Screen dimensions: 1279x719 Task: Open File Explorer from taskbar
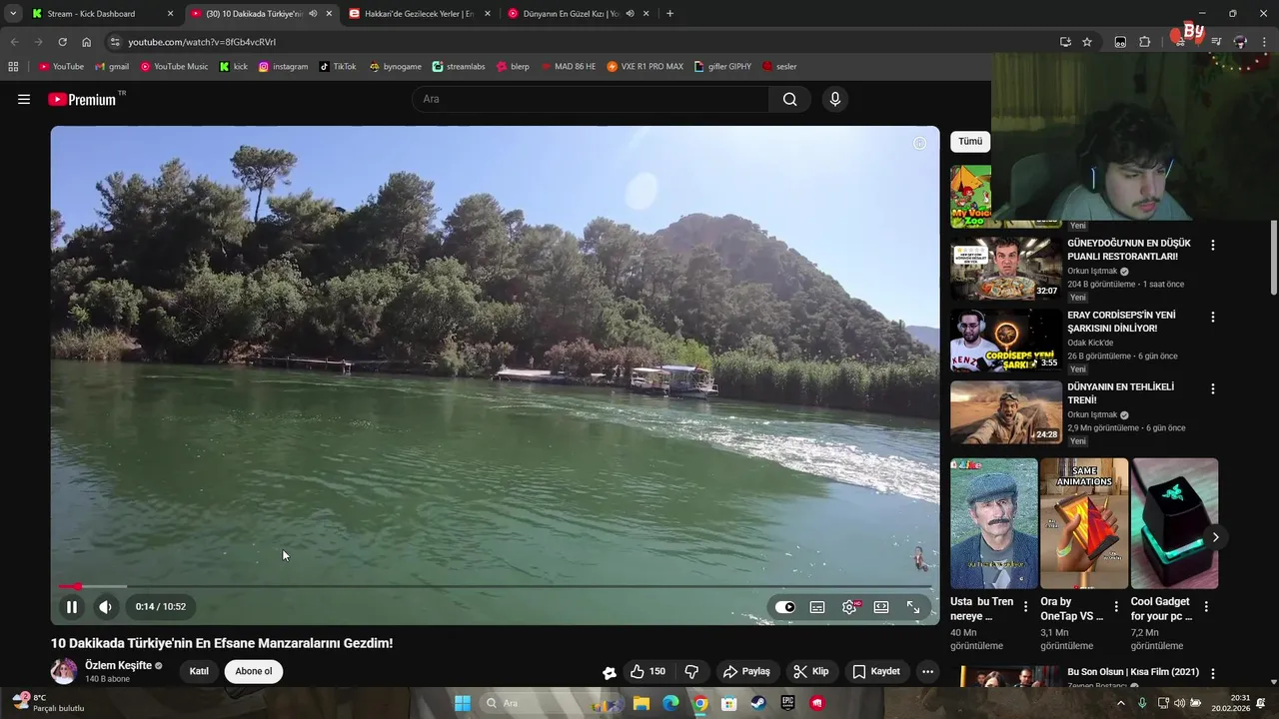click(641, 703)
